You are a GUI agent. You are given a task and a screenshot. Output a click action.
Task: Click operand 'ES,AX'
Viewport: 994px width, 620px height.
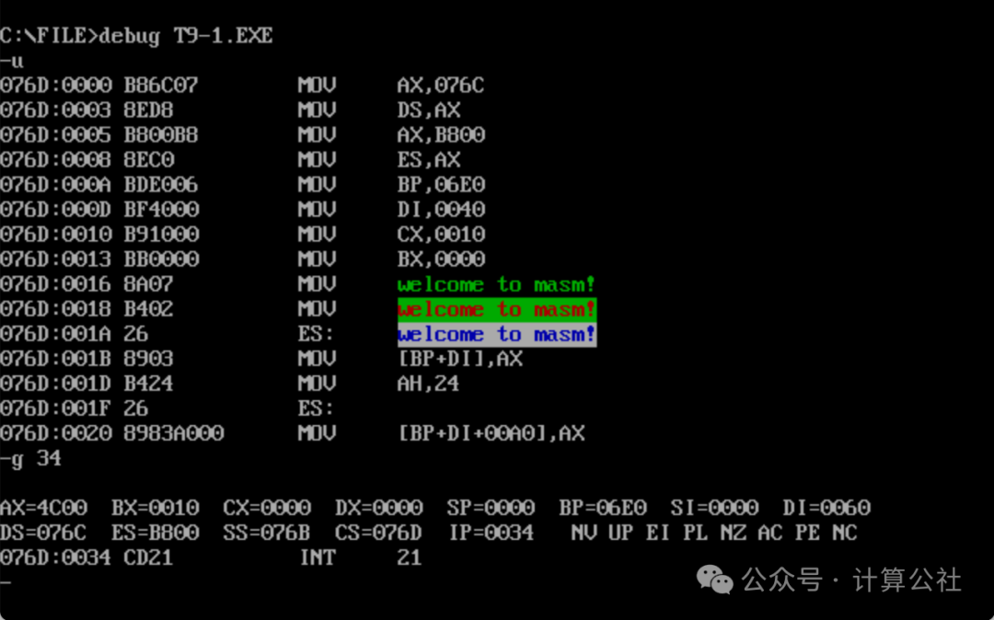click(x=429, y=159)
